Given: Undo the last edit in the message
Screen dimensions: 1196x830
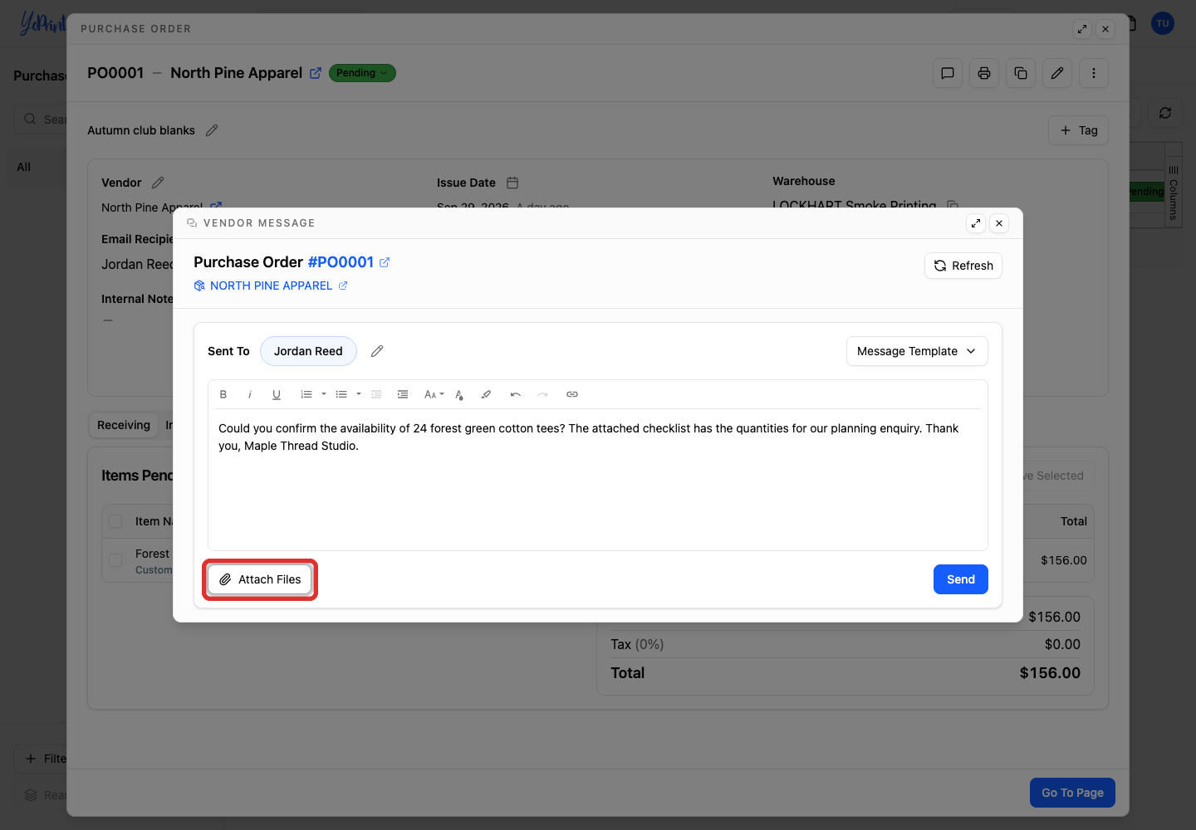Looking at the screenshot, I should click(x=516, y=394).
